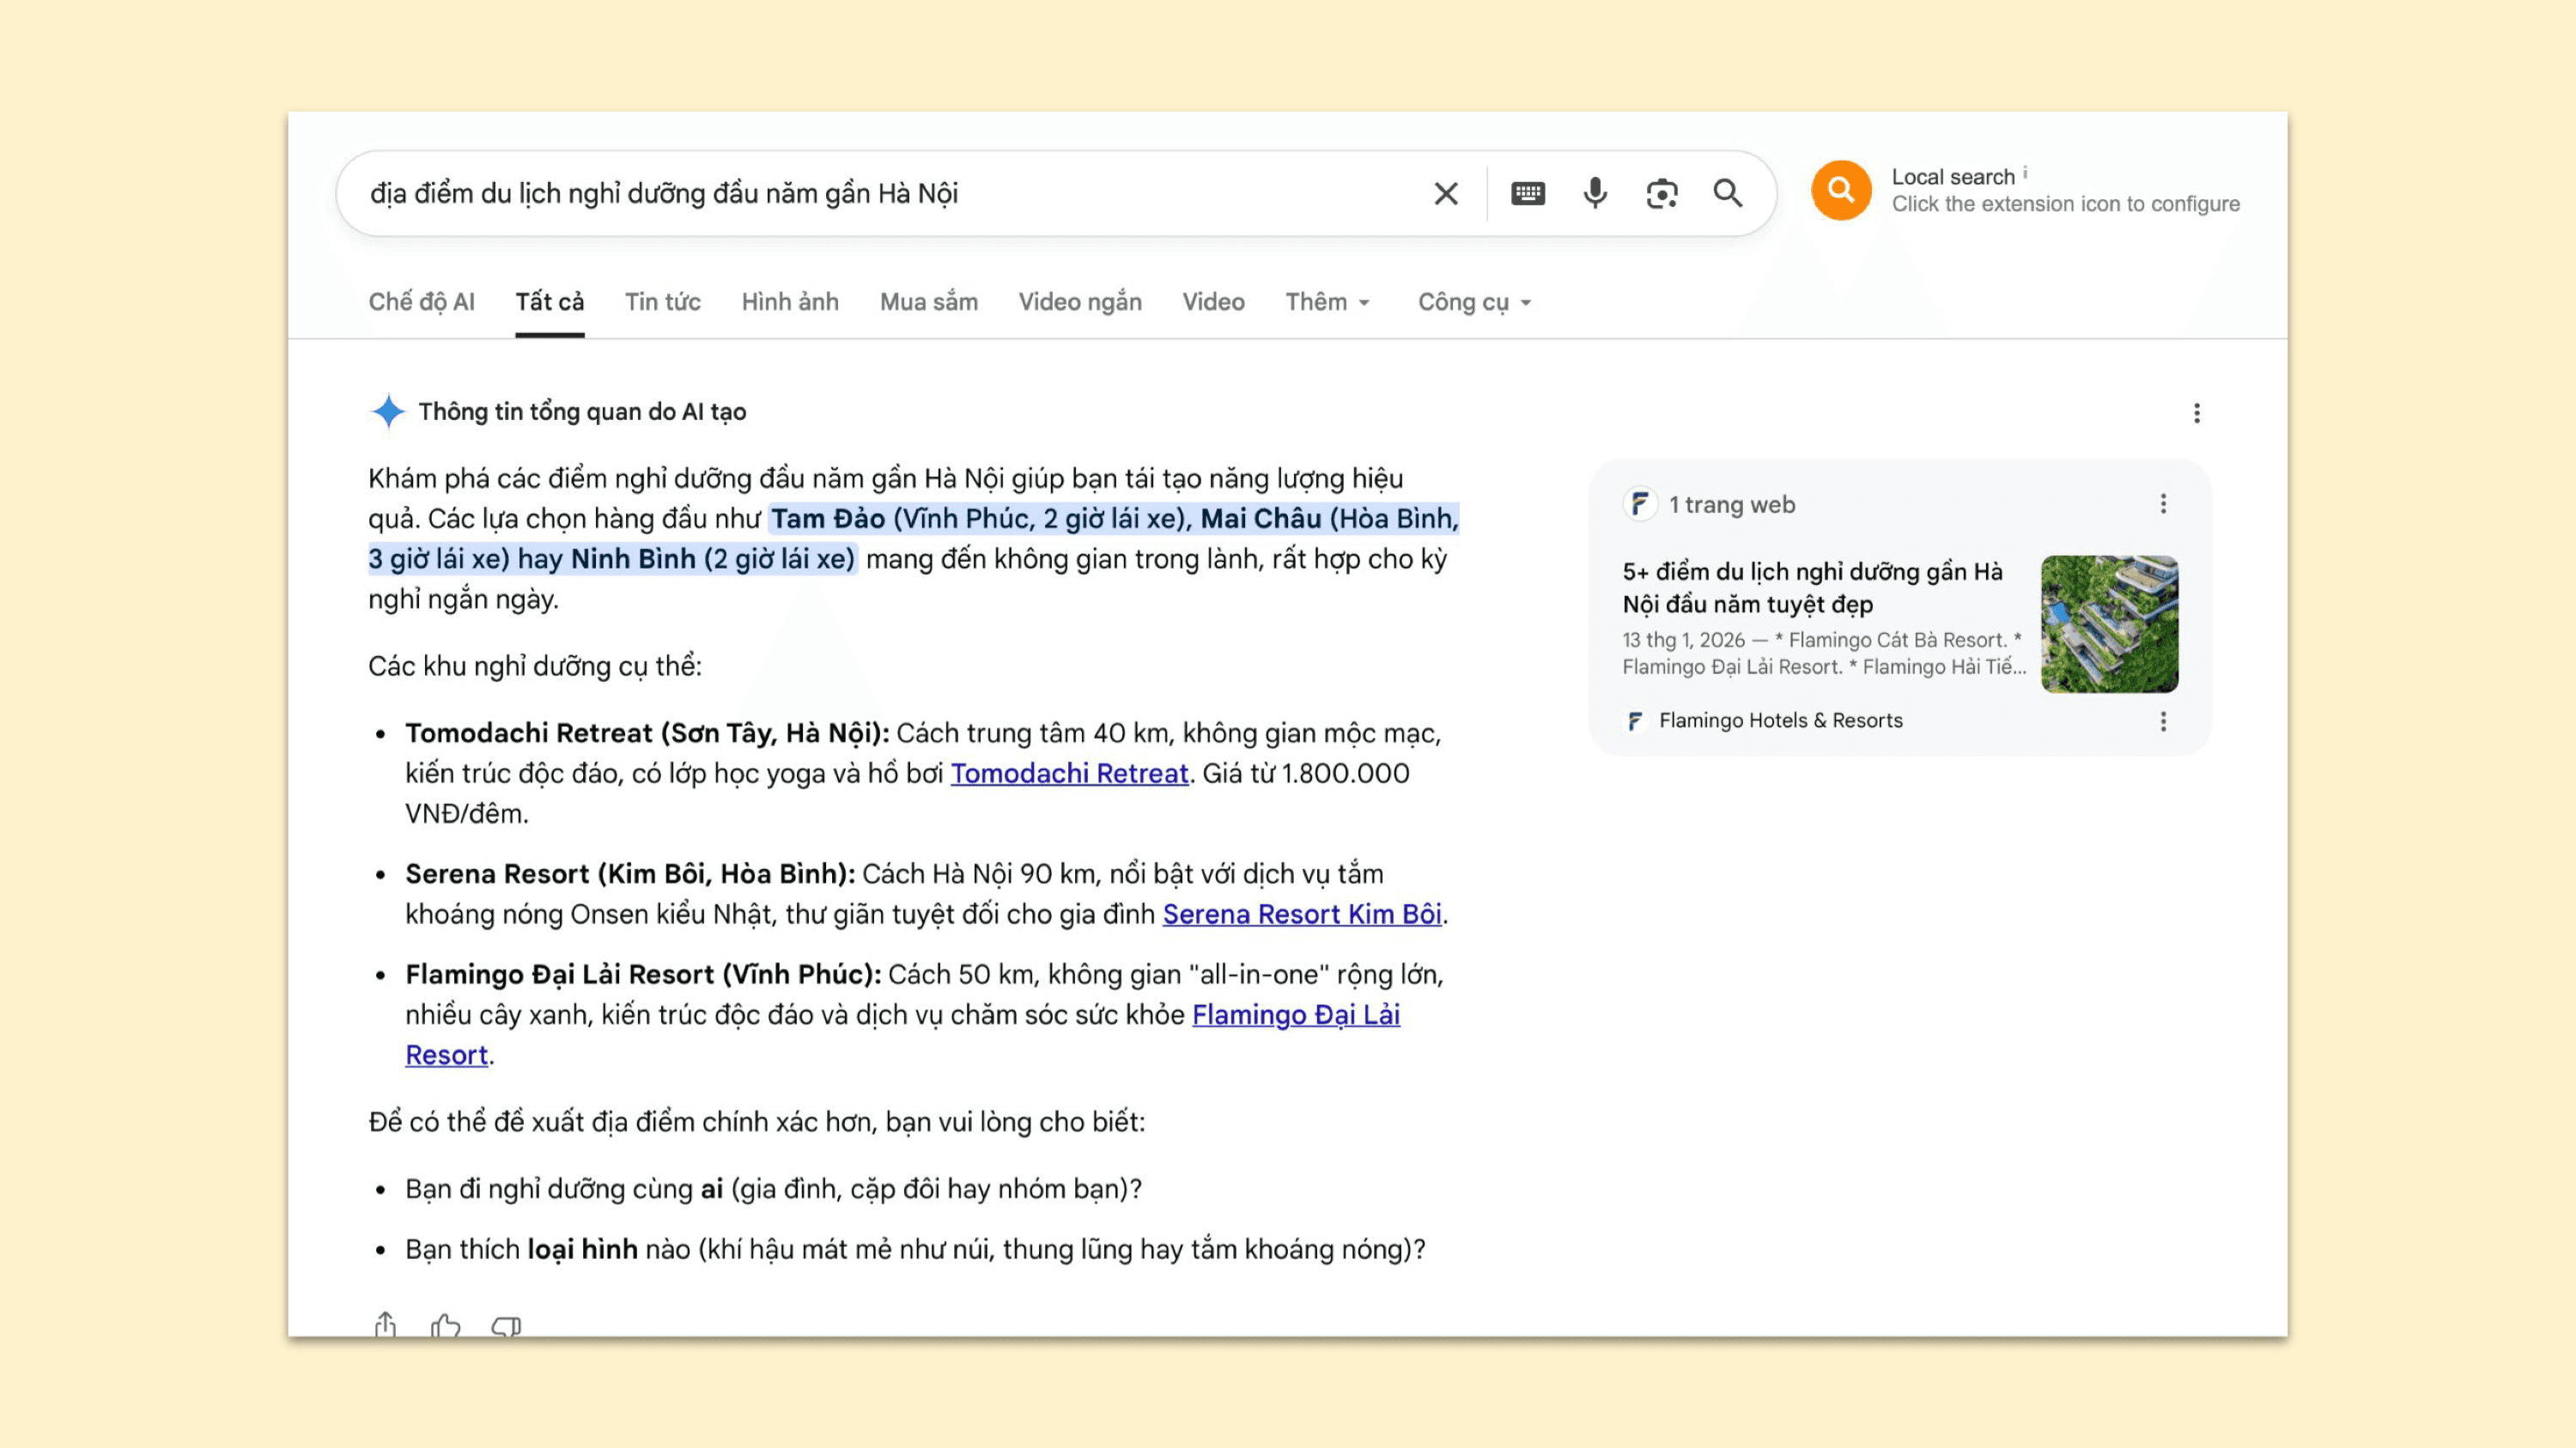
Task: Click highlighted text 'Tam Đảo (Vĩnh Phúc, 2 giờ lái xe)'
Action: [x=981, y=519]
